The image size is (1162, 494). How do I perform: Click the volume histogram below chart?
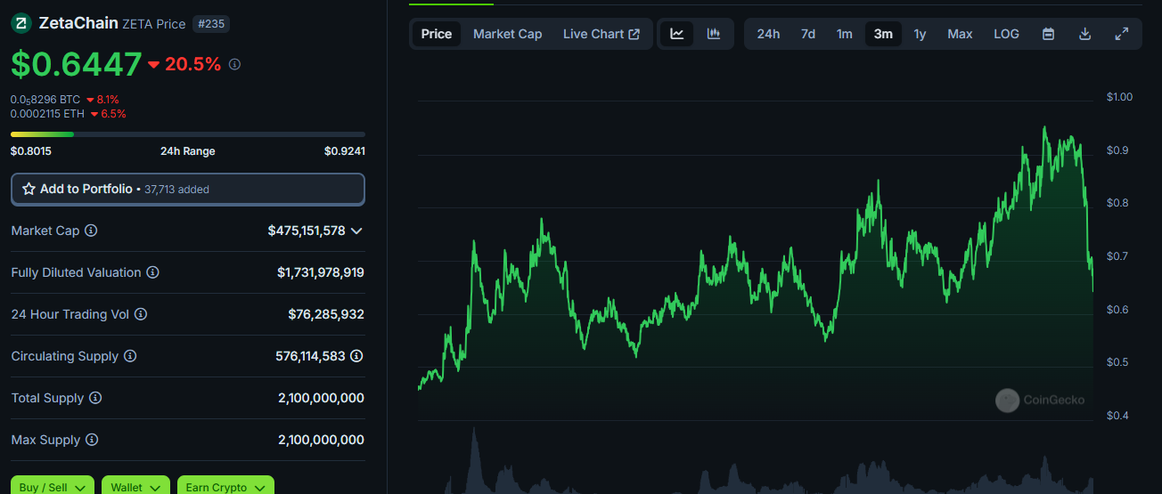[756, 461]
